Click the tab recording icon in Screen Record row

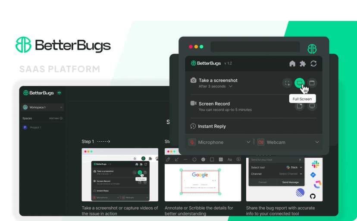[299, 106]
